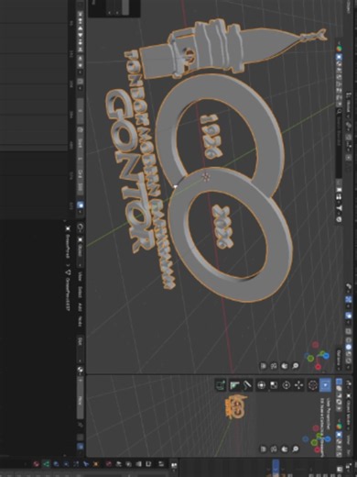Open Global transform orientation dropdown
The image size is (357, 477).
click(348, 105)
